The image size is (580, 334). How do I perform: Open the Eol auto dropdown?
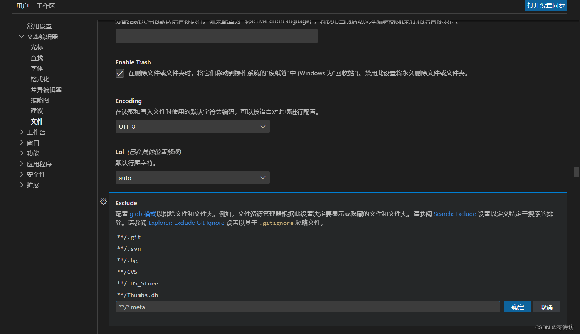tap(192, 178)
